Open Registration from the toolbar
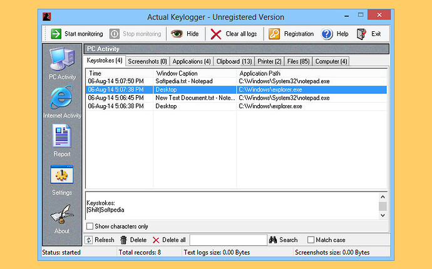 [291, 34]
